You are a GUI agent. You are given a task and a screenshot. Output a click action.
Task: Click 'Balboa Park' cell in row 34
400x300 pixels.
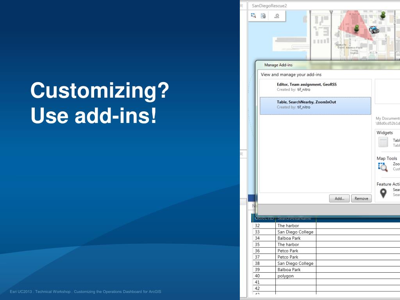(296, 238)
